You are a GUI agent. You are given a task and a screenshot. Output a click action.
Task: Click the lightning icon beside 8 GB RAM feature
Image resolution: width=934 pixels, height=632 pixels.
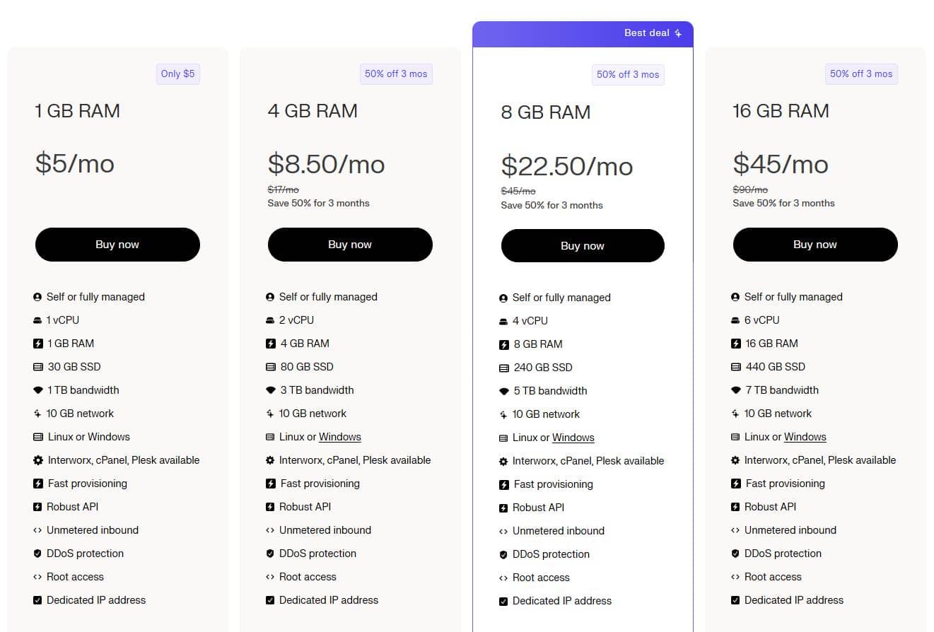coord(503,344)
